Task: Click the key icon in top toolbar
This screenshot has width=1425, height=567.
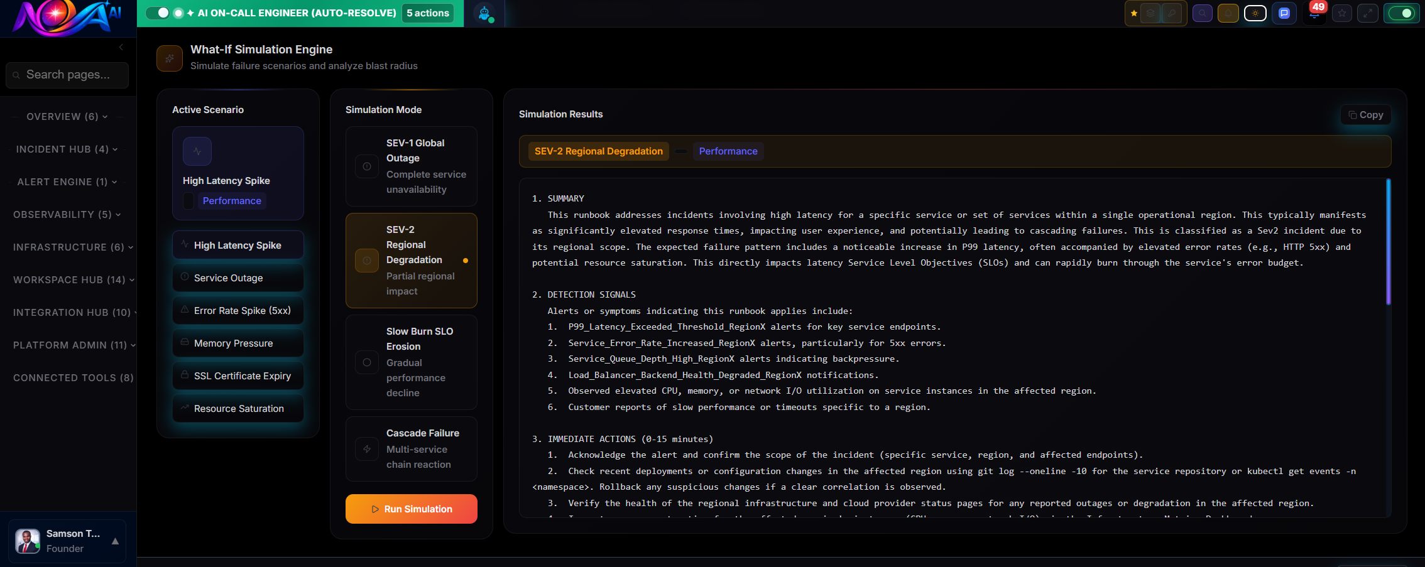Action: pyautogui.click(x=1171, y=13)
